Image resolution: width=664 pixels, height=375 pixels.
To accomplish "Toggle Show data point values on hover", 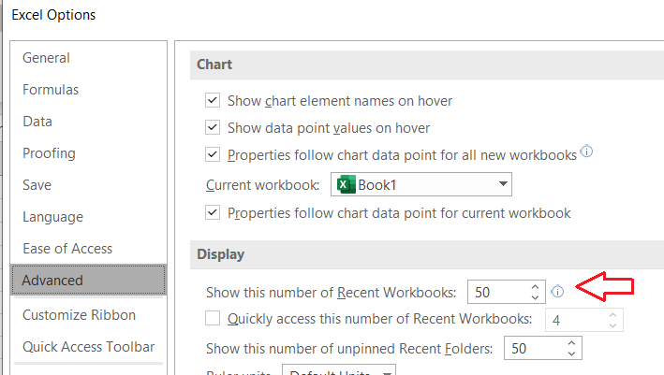I will tap(213, 128).
